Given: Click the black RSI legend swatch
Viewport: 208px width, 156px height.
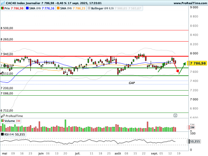Looking at the screenshot, I should [x=2, y=134].
